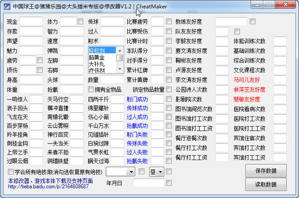The image size is (299, 198).
Task: Toggle the 疲劳 lock checkbox
Action: 40,60
